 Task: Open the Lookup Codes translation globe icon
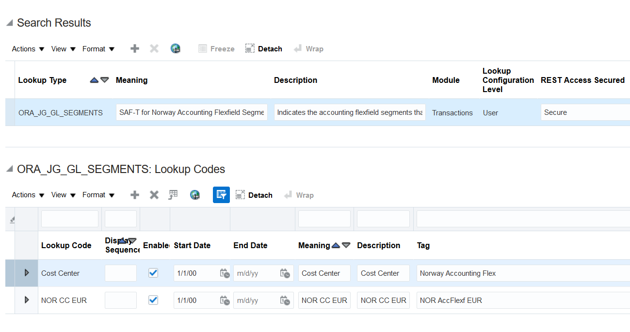195,195
